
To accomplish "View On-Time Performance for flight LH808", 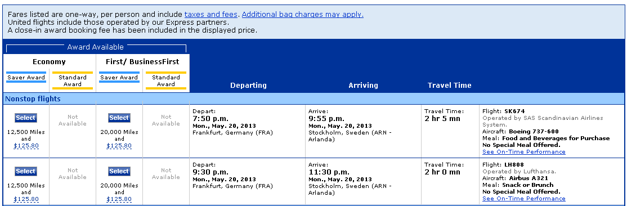I will (x=524, y=199).
